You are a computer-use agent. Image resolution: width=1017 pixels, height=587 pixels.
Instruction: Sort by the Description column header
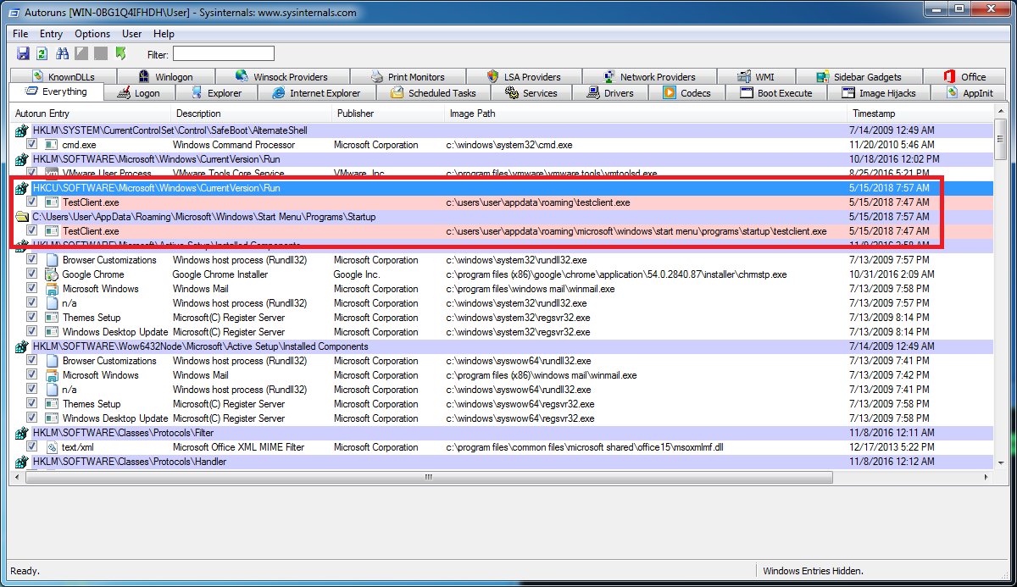coord(251,114)
